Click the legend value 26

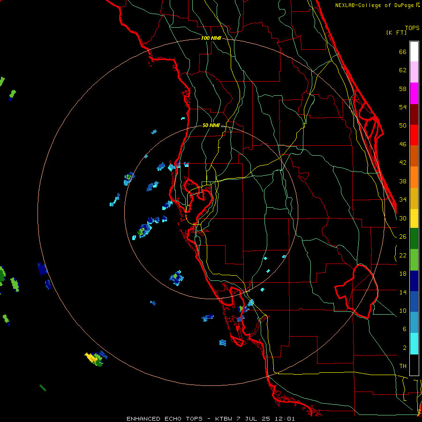pos(403,237)
